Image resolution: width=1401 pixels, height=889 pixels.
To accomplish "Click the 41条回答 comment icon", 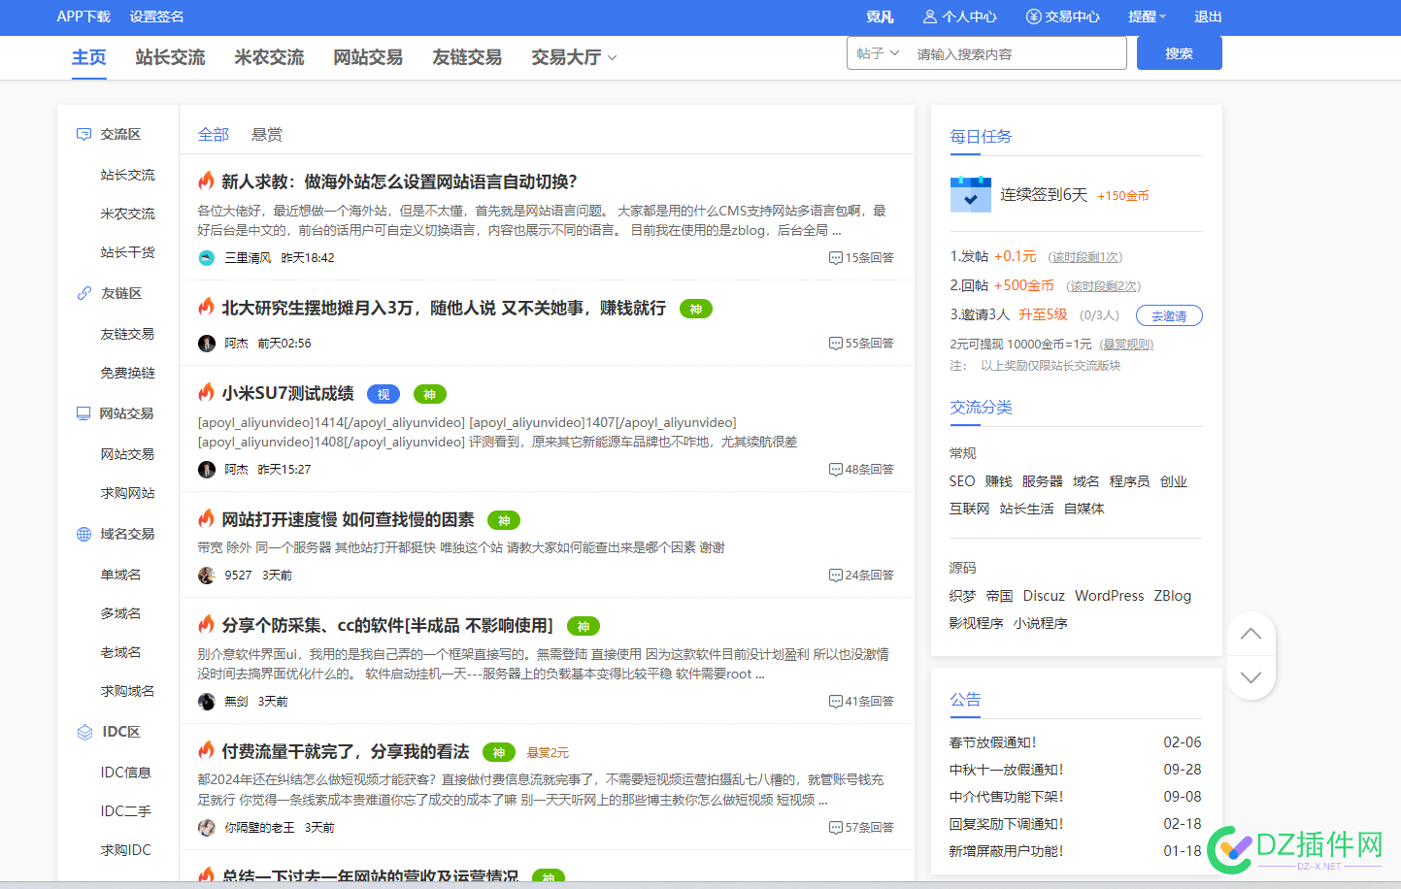I will click(x=835, y=702).
